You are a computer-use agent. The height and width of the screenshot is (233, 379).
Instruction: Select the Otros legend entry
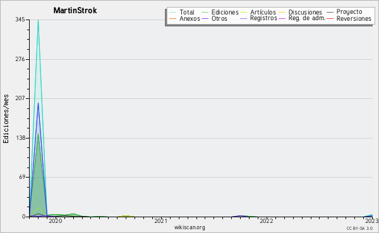coord(219,18)
